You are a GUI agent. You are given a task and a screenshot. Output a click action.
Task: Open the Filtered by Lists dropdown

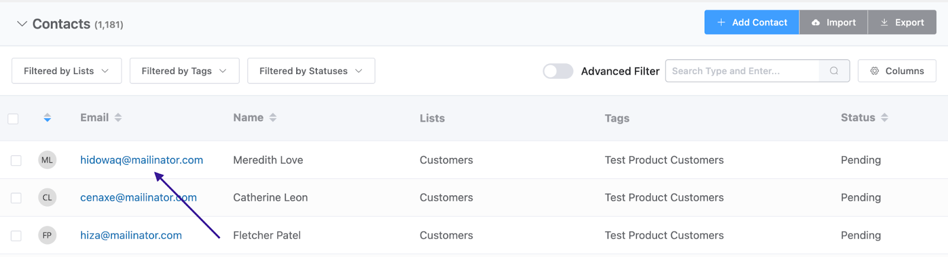tap(66, 71)
